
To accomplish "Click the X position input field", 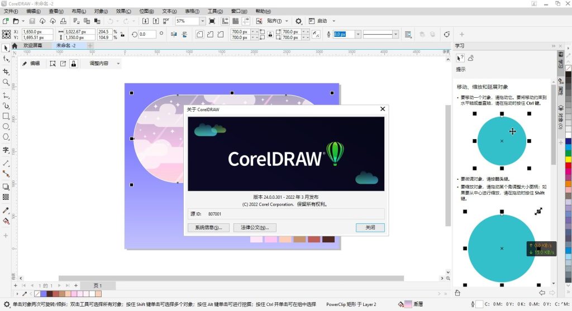I will [37, 32].
